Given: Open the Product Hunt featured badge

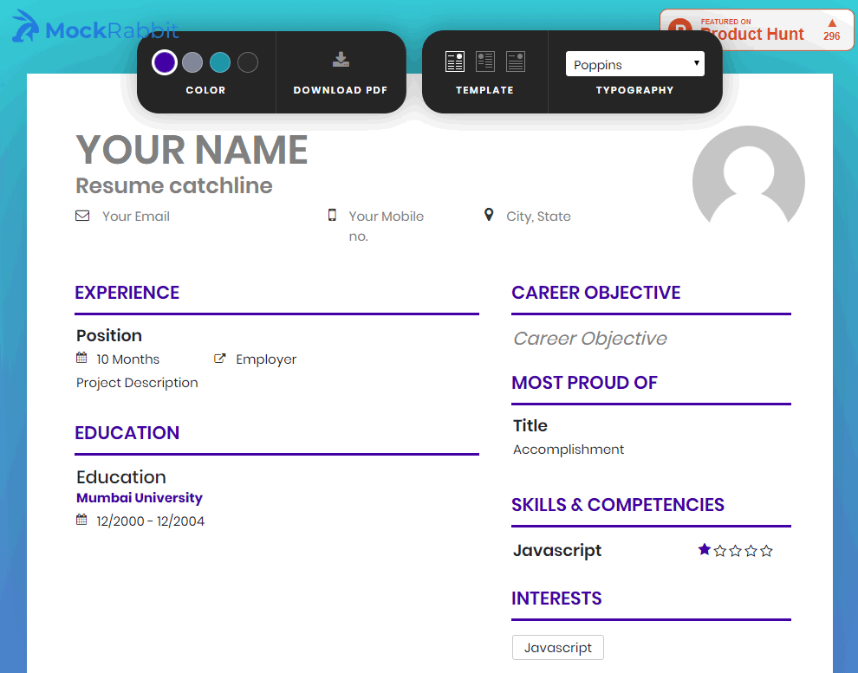Looking at the screenshot, I should coord(757,30).
